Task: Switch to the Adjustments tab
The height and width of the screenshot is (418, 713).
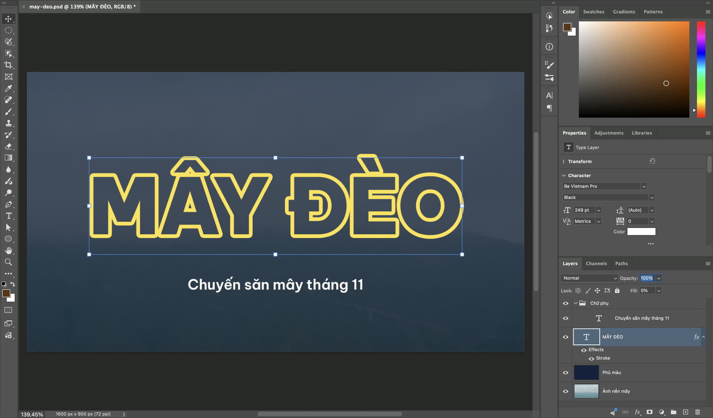Action: pyautogui.click(x=609, y=133)
